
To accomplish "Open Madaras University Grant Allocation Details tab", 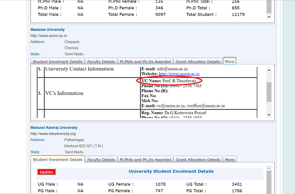I will pyautogui.click(x=198, y=61).
